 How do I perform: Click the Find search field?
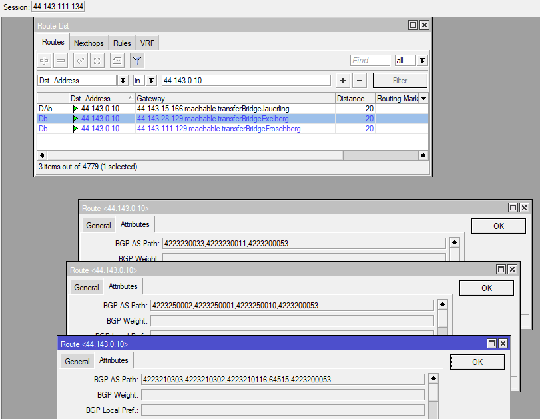pyautogui.click(x=370, y=61)
